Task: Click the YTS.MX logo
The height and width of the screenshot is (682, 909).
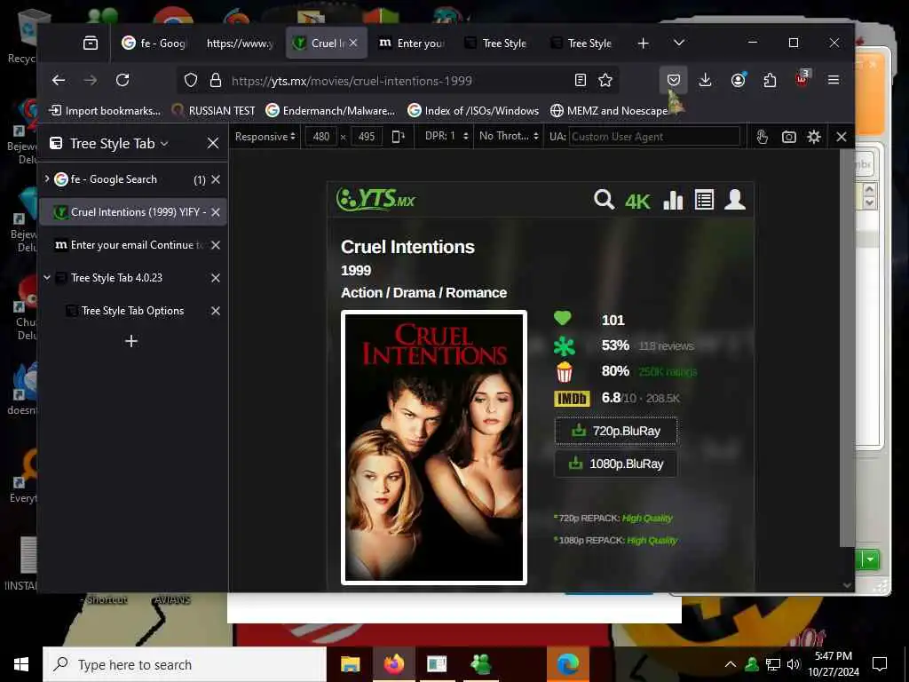Action: [x=375, y=199]
